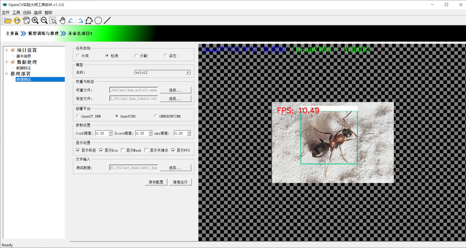Click the 保存配置 button
Viewport: 466px width, 248px height.
(x=156, y=182)
